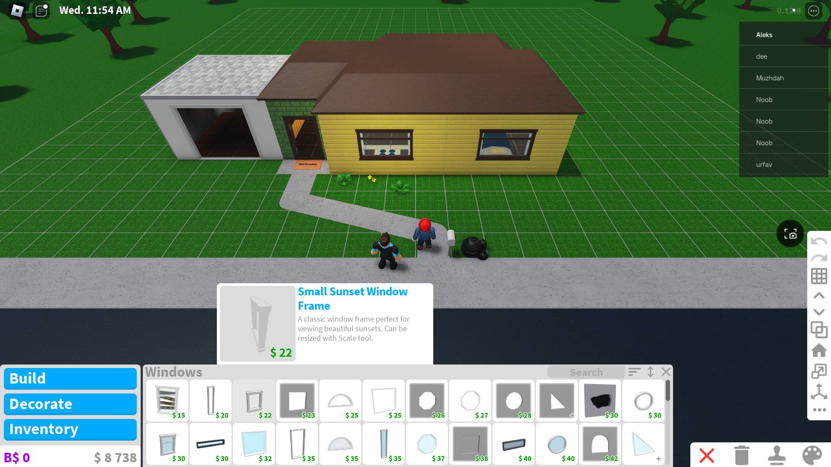Select the $23 square wall cutout
The height and width of the screenshot is (467, 831).
[297, 401]
